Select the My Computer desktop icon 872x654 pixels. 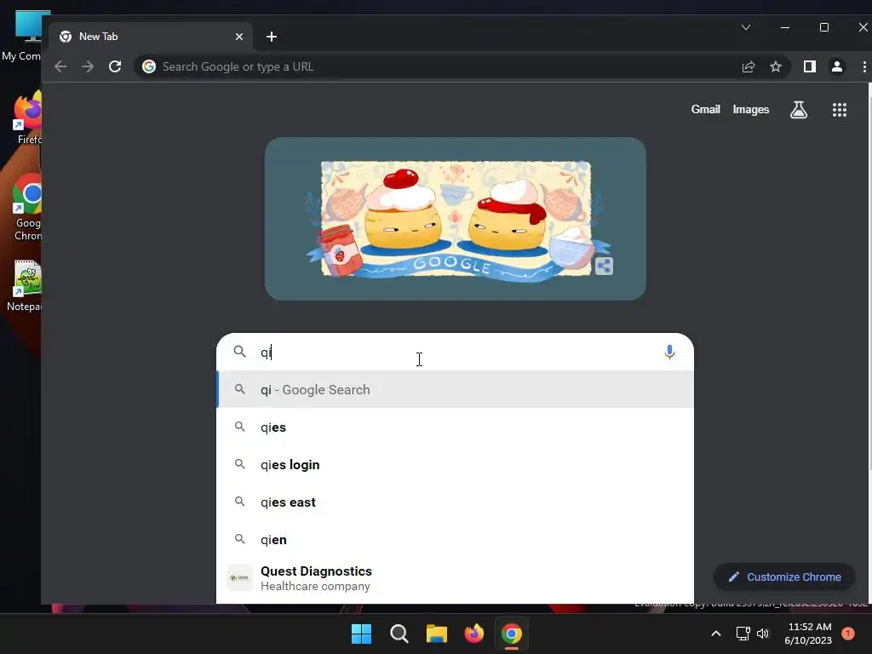(22, 35)
